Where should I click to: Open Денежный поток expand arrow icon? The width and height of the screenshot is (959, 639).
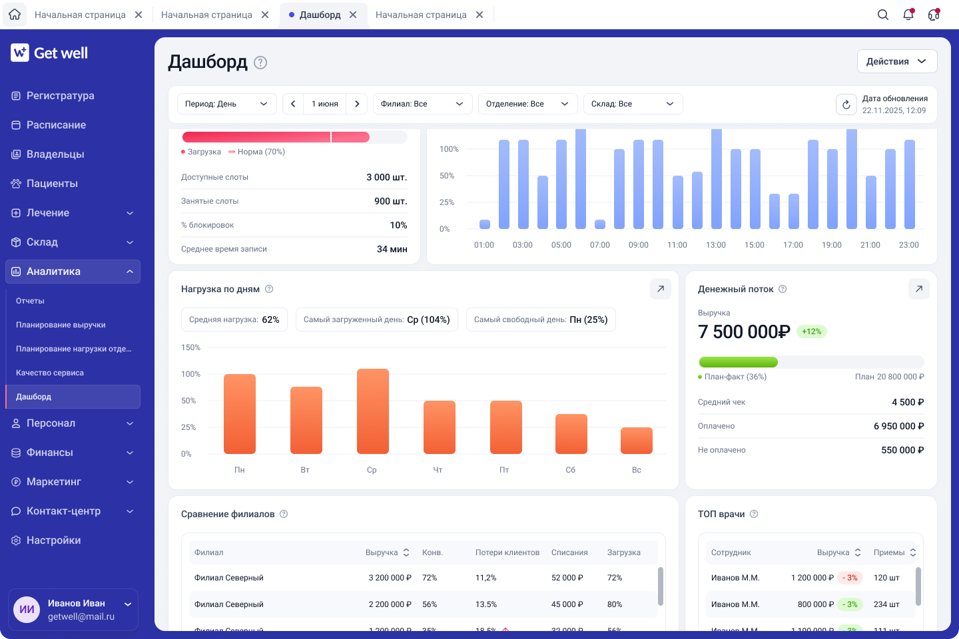tap(919, 289)
